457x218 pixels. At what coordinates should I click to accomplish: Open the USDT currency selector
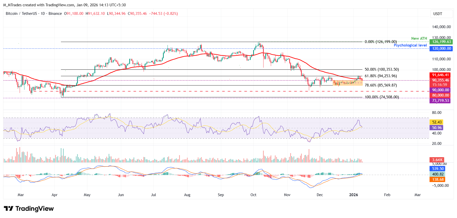click(438, 14)
